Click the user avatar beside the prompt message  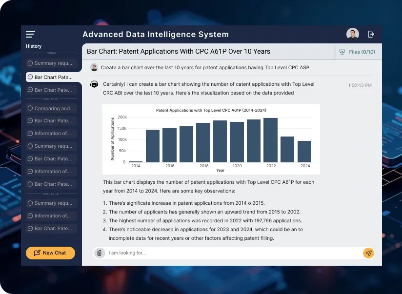(94, 67)
